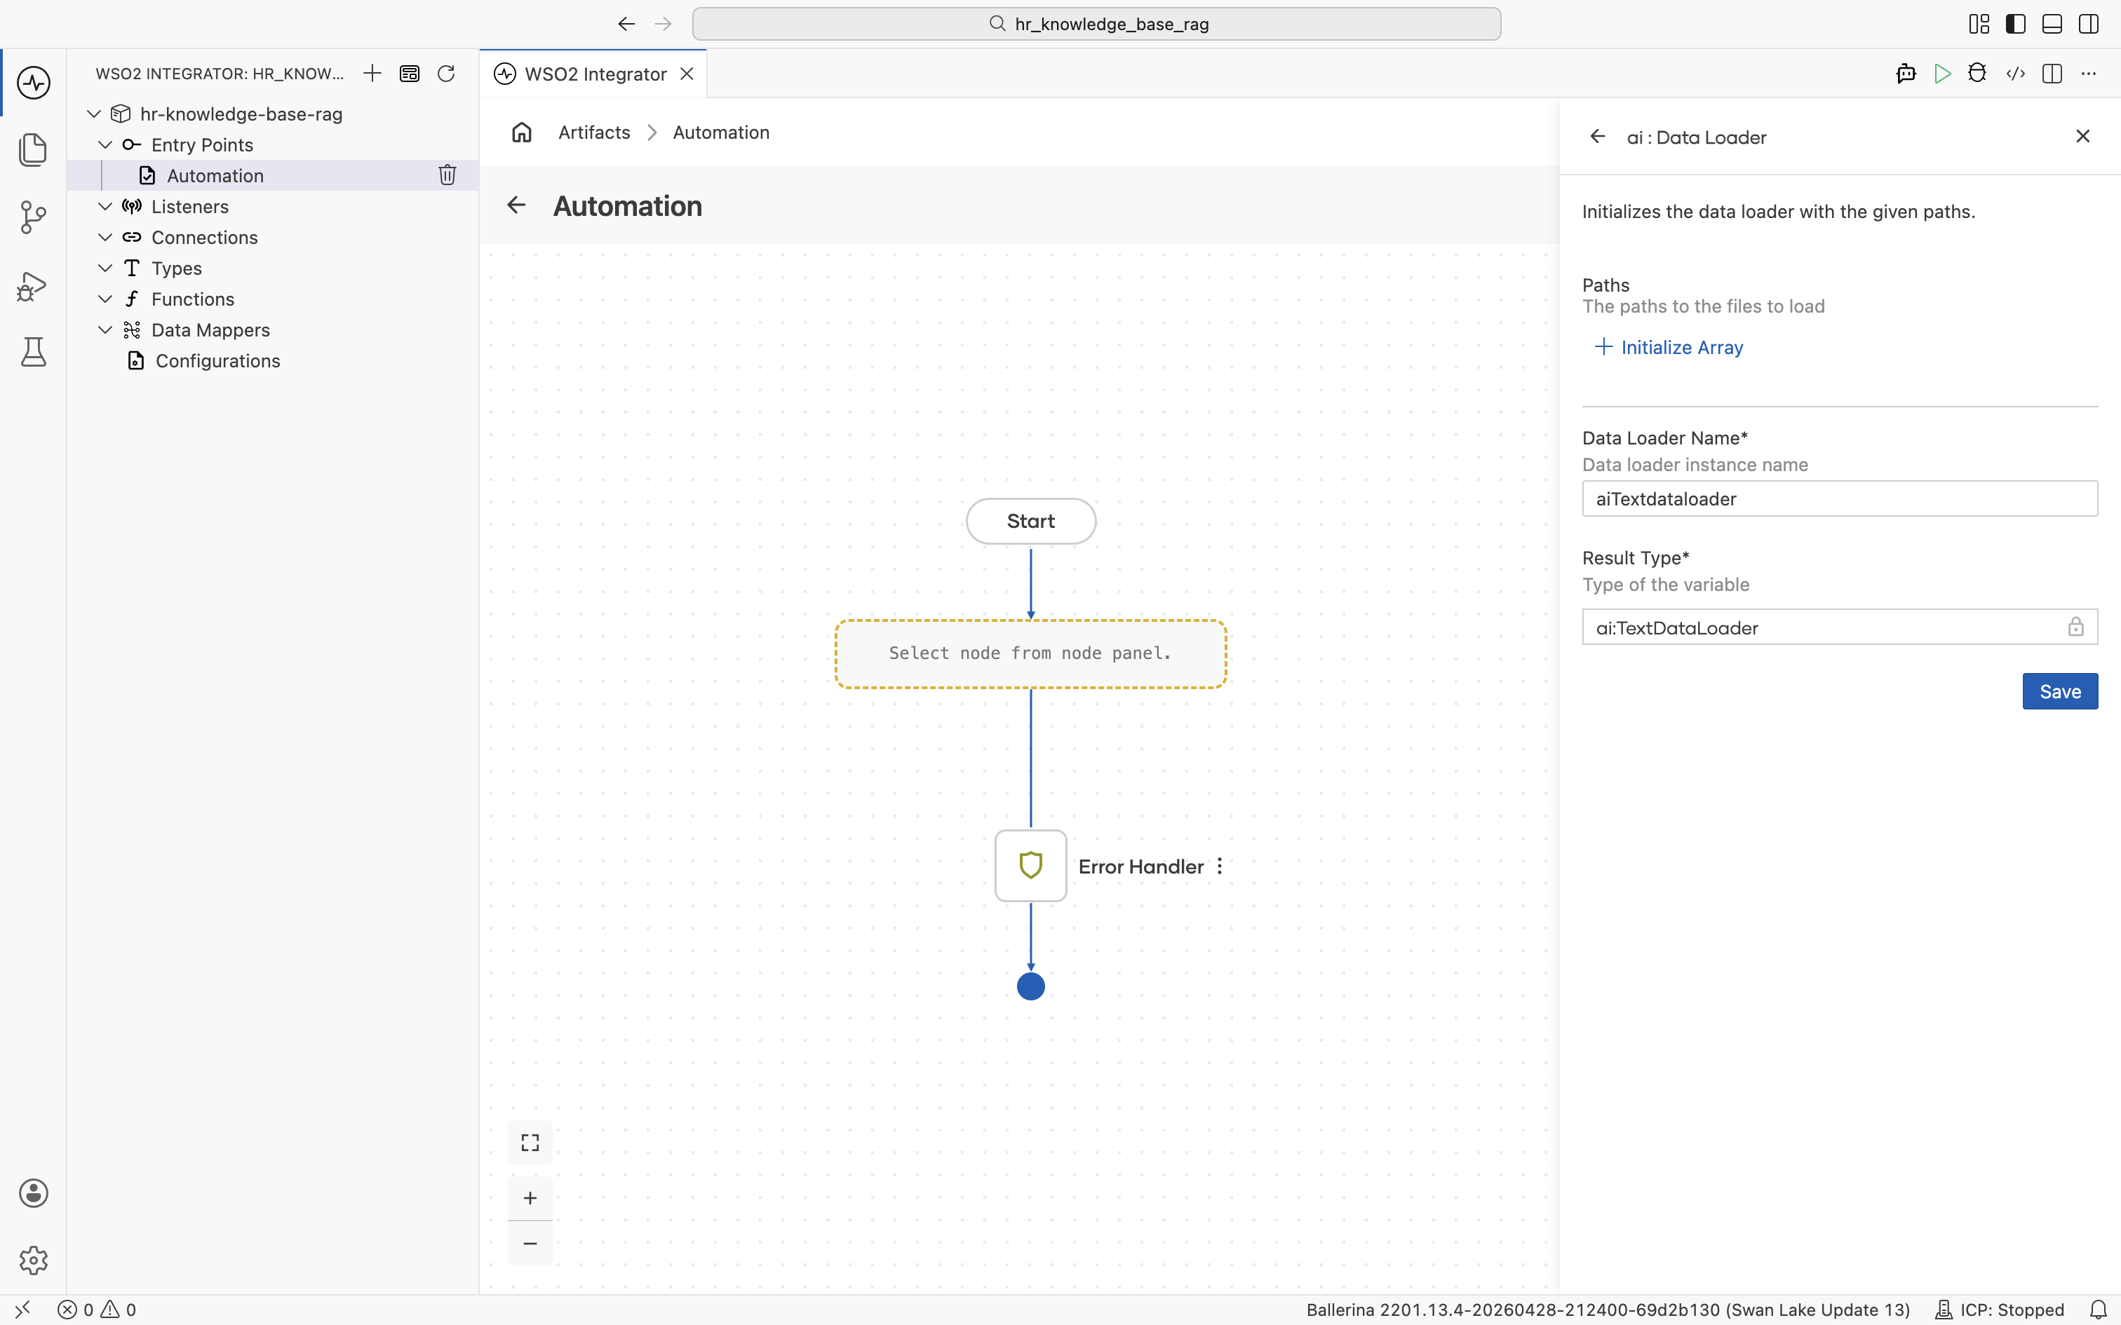This screenshot has height=1325, width=2121.
Task: Open the Testing flask icon
Action: (x=33, y=352)
